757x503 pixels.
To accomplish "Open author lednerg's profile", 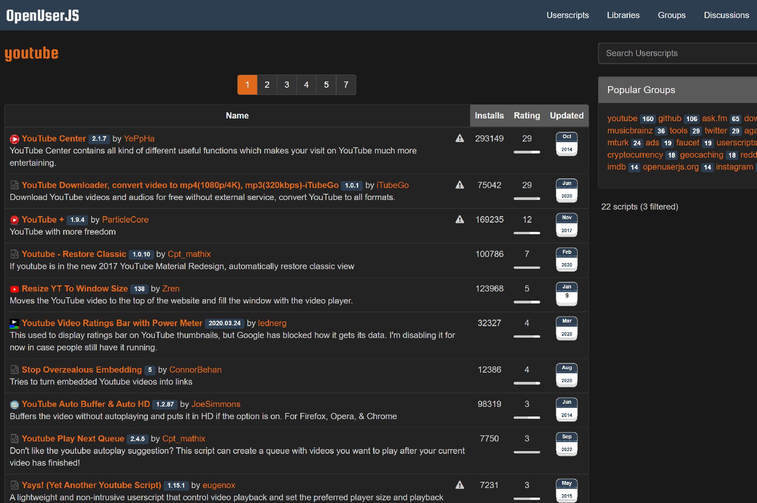I will point(272,323).
